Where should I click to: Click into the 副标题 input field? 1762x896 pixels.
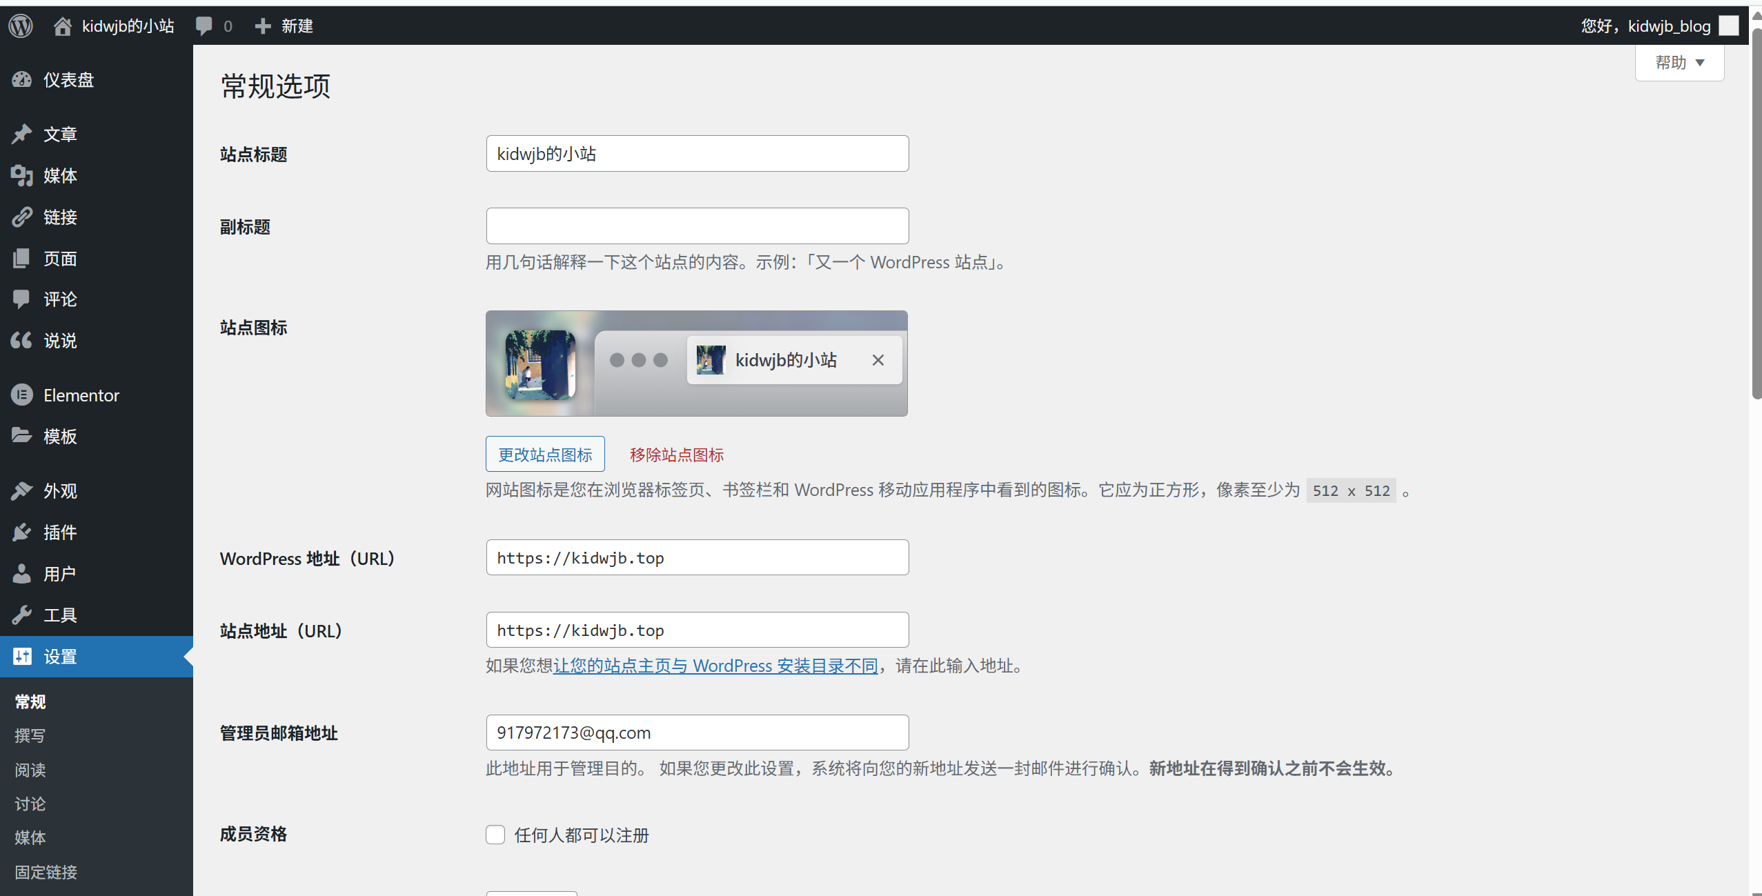pyautogui.click(x=697, y=226)
